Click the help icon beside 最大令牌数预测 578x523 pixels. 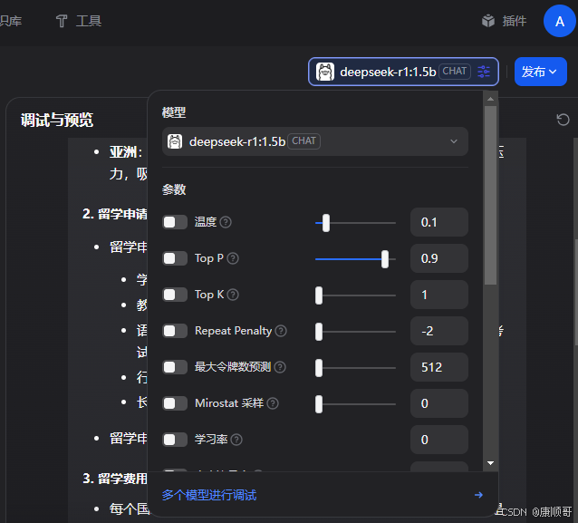click(x=280, y=367)
